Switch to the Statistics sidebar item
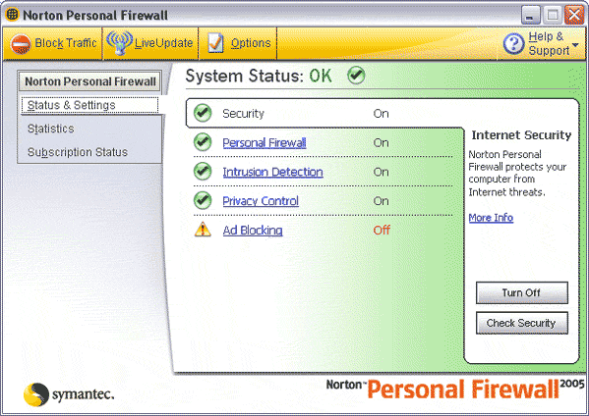 [51, 129]
